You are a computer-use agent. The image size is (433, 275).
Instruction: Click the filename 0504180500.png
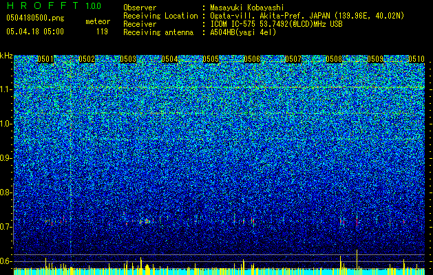[35, 18]
